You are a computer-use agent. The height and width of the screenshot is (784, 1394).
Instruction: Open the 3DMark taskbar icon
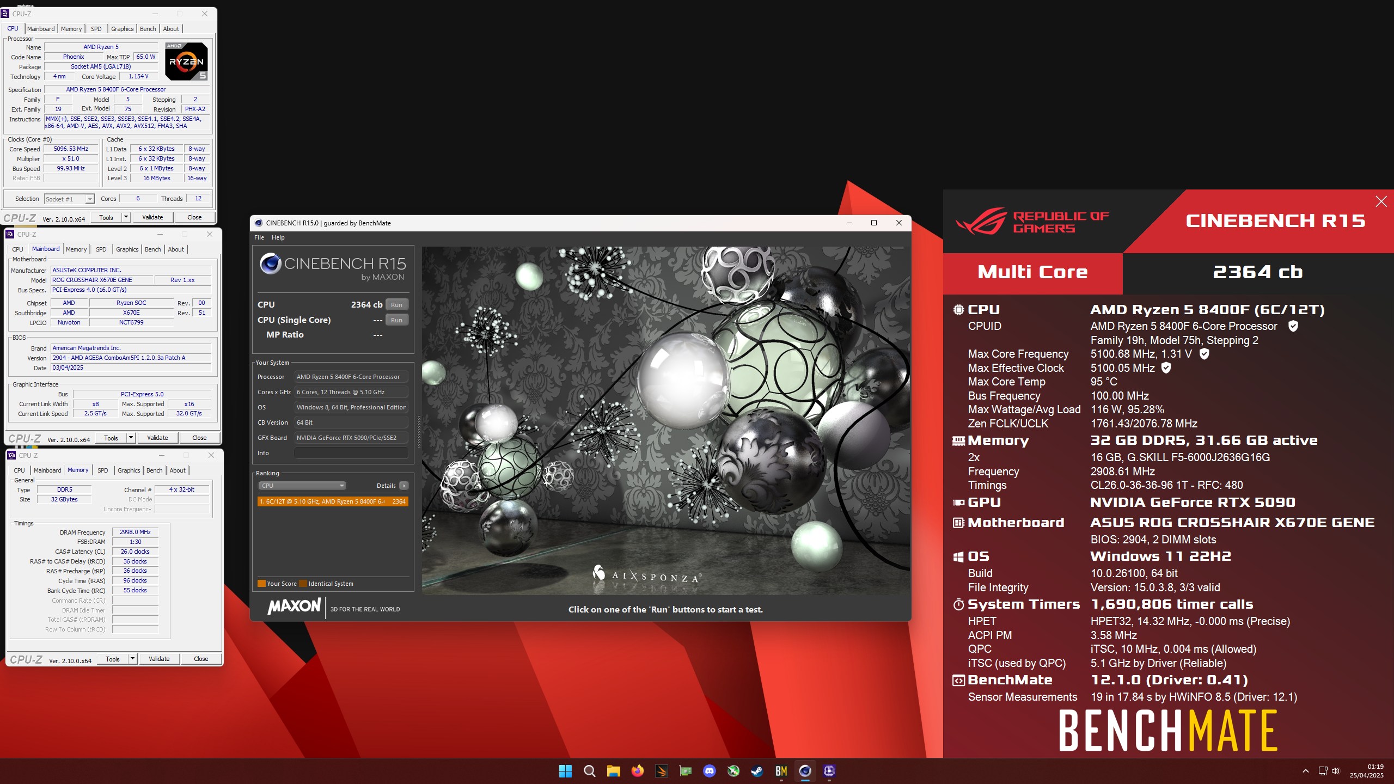[x=661, y=771]
